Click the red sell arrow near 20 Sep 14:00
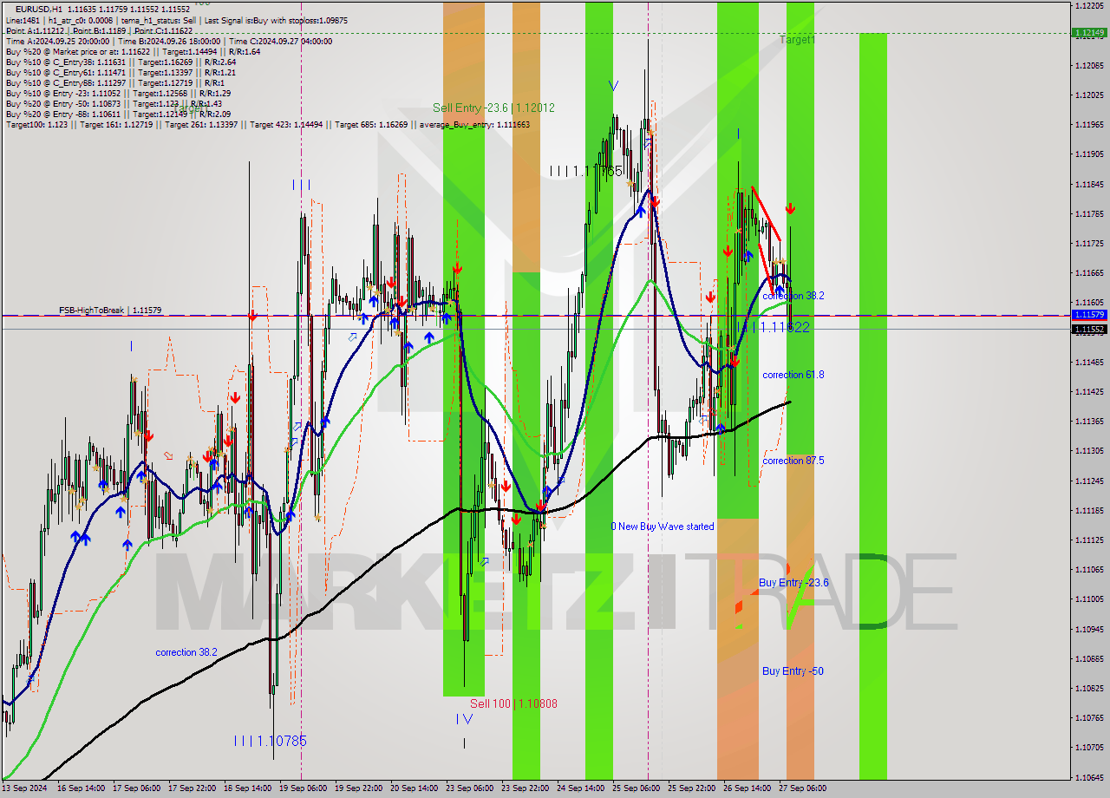1110x798 pixels. (x=391, y=282)
